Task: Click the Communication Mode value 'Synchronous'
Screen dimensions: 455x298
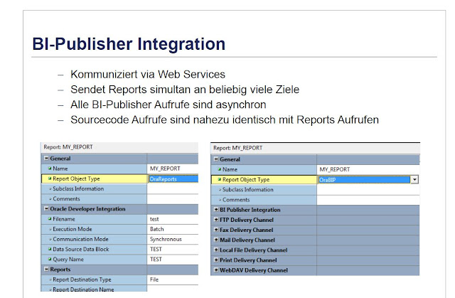Action: coord(166,239)
